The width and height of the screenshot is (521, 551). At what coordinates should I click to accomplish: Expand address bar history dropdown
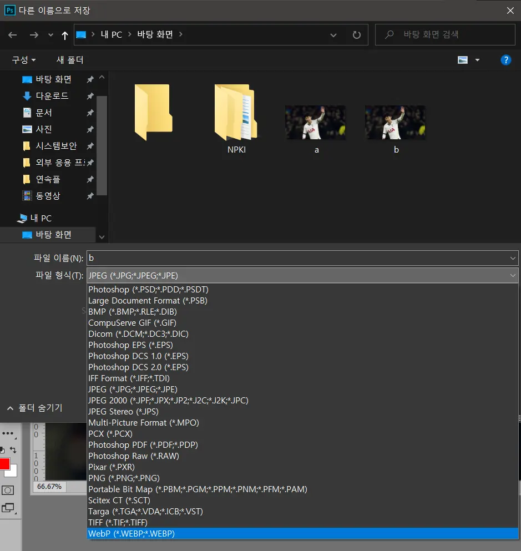click(333, 35)
